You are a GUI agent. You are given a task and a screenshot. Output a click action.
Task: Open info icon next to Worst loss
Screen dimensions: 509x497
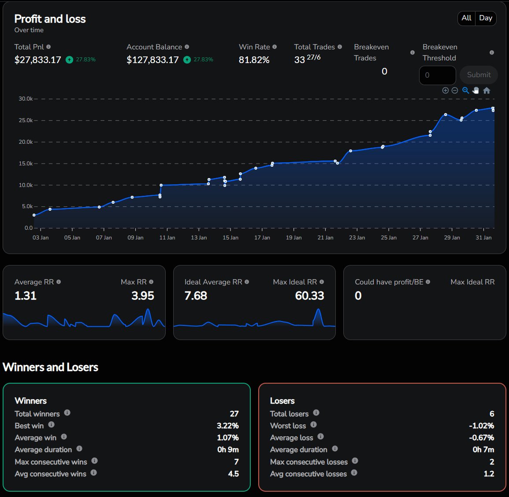(313, 425)
